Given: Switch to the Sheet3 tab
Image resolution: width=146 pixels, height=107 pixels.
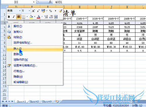Looking at the screenshot, I should (x=47, y=102).
